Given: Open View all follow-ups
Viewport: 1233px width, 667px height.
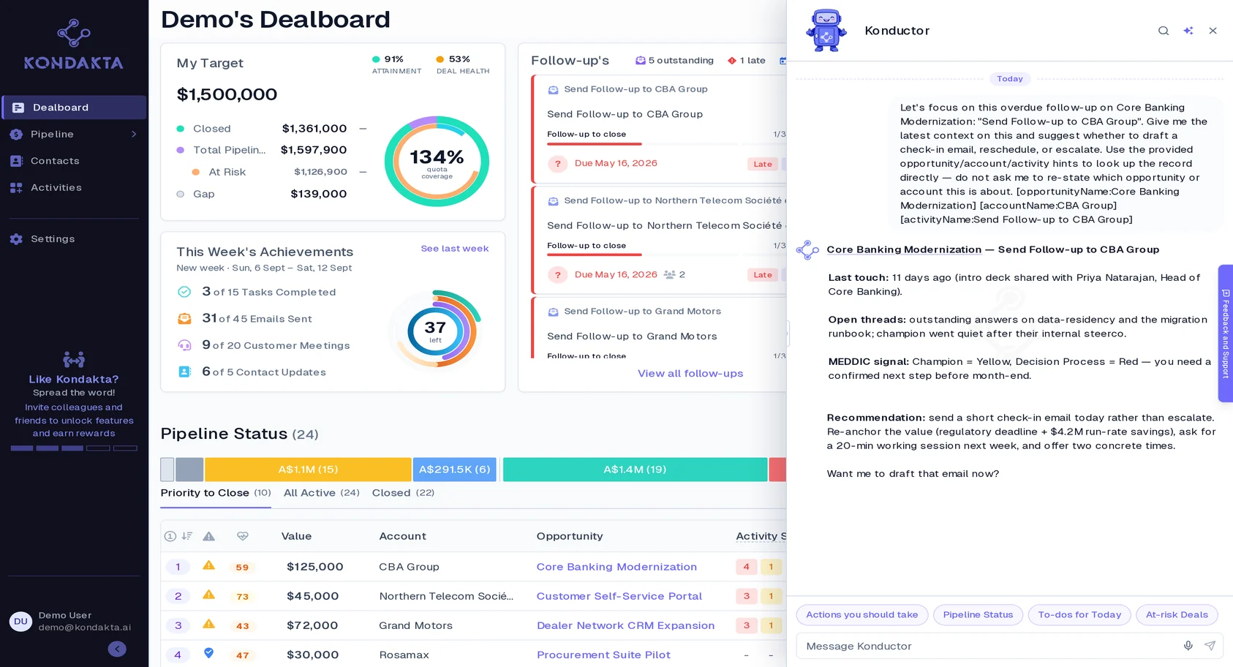Looking at the screenshot, I should pyautogui.click(x=690, y=374).
